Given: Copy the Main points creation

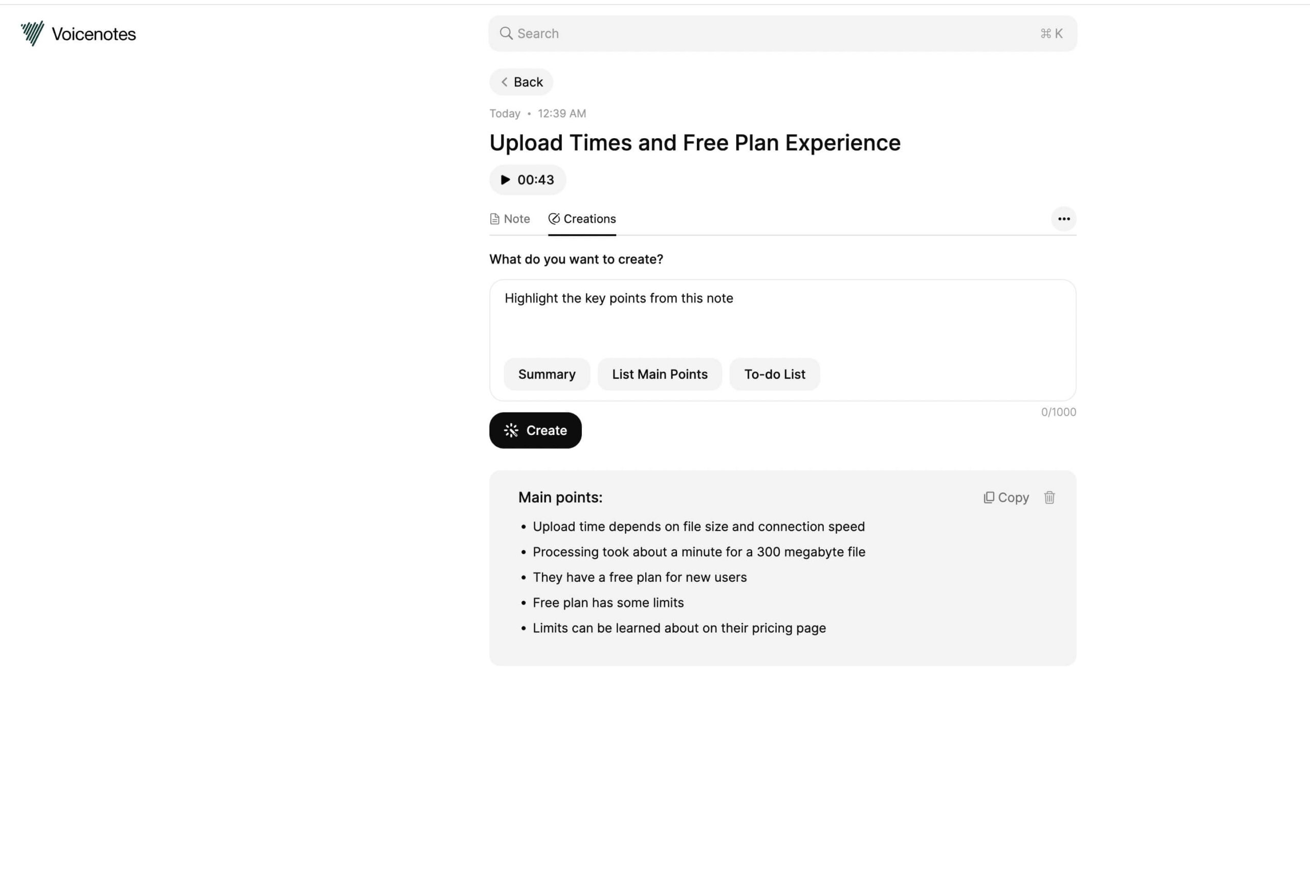Looking at the screenshot, I should tap(1006, 497).
